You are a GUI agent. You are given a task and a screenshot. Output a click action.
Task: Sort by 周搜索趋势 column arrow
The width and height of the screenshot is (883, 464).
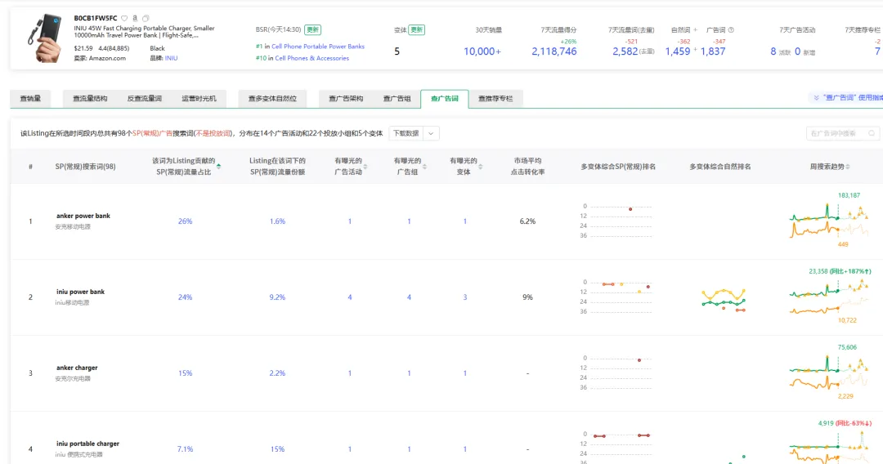click(848, 167)
